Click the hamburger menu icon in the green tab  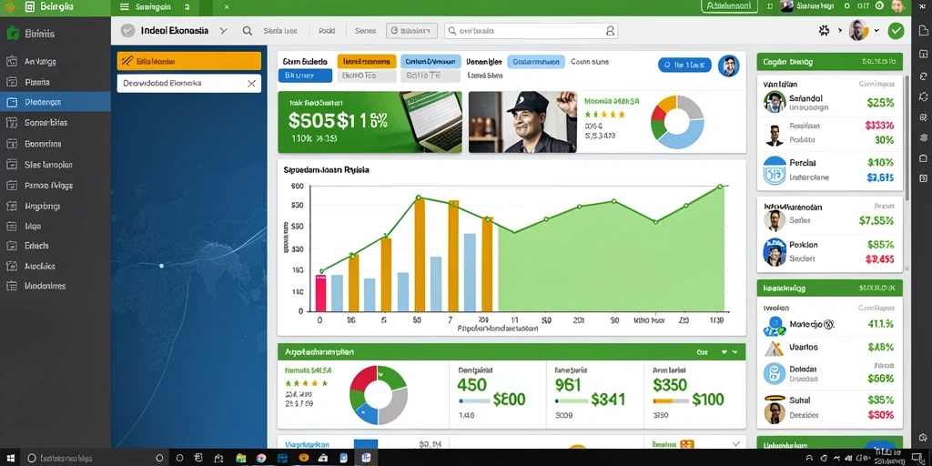pyautogui.click(x=124, y=7)
